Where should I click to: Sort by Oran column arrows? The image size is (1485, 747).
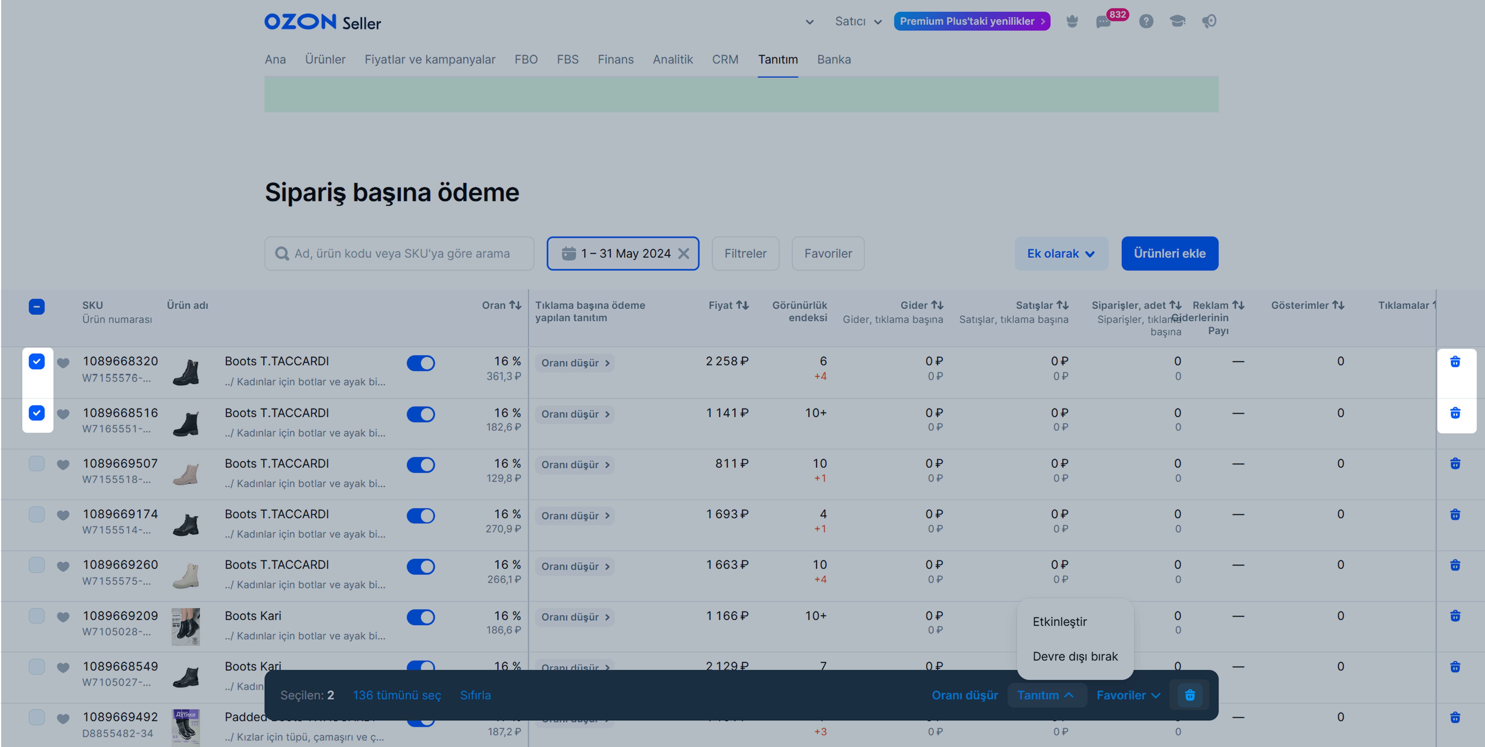(515, 305)
